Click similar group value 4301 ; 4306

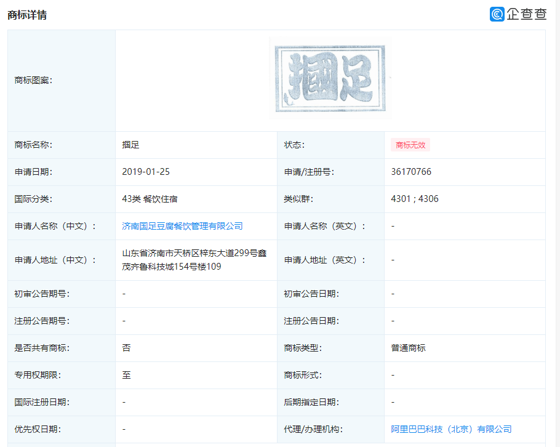pyautogui.click(x=415, y=199)
